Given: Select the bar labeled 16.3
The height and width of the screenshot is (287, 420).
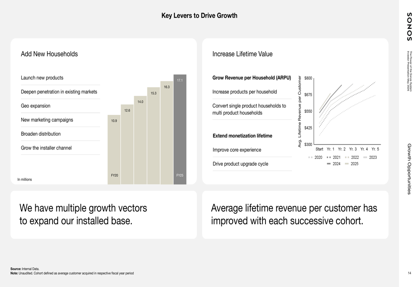Looking at the screenshot, I should click(167, 133).
